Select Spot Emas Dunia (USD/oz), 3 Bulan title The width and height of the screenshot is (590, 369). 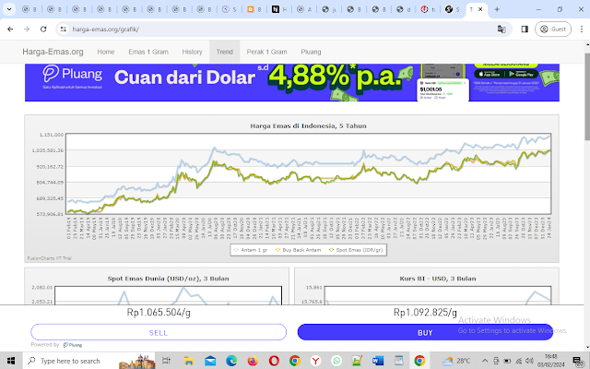click(168, 279)
